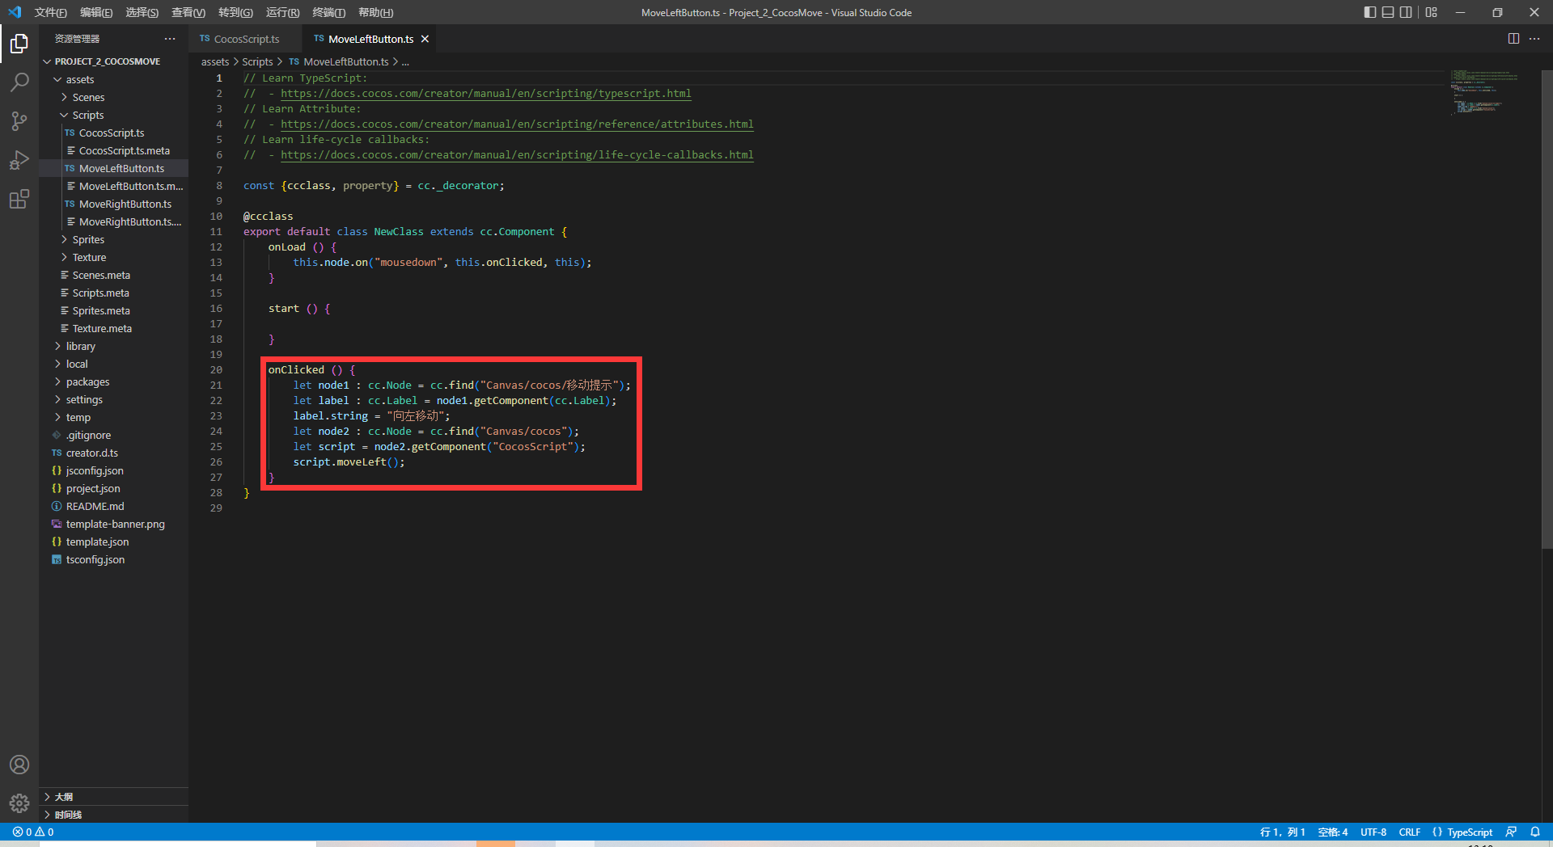Click the split editor right icon
1553x847 pixels.
[x=1513, y=39]
